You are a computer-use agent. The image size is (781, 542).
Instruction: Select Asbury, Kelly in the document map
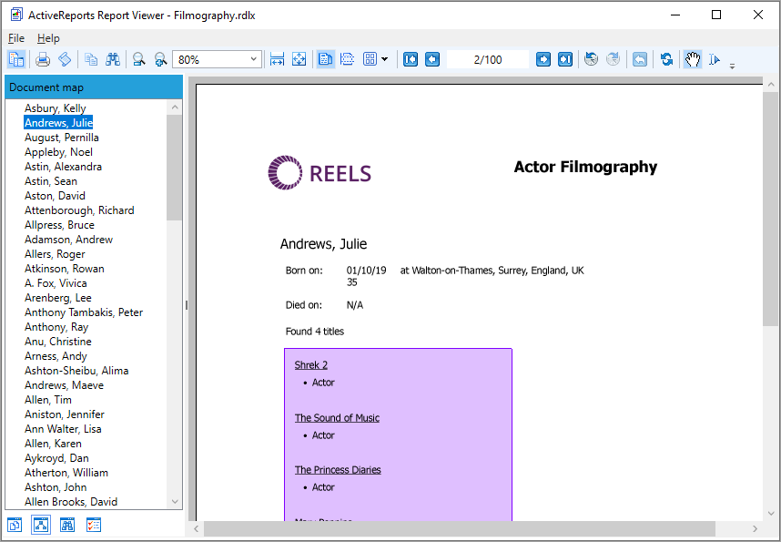click(56, 108)
